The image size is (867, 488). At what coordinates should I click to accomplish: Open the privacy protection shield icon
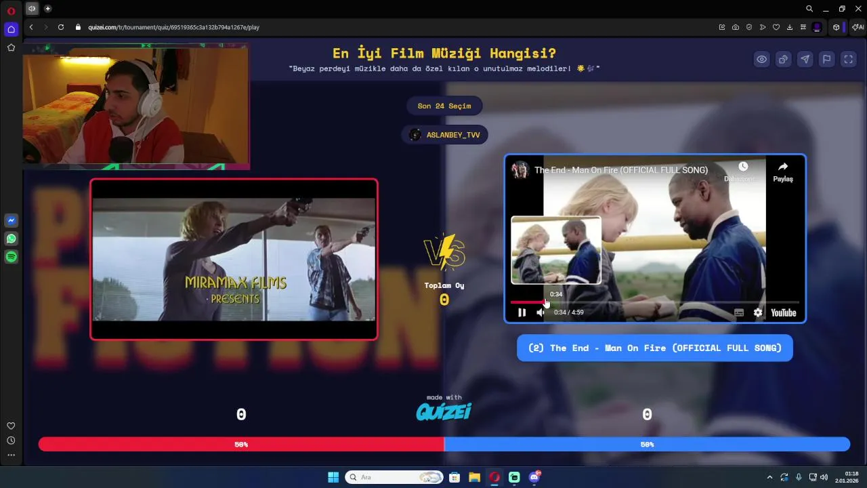click(x=749, y=27)
